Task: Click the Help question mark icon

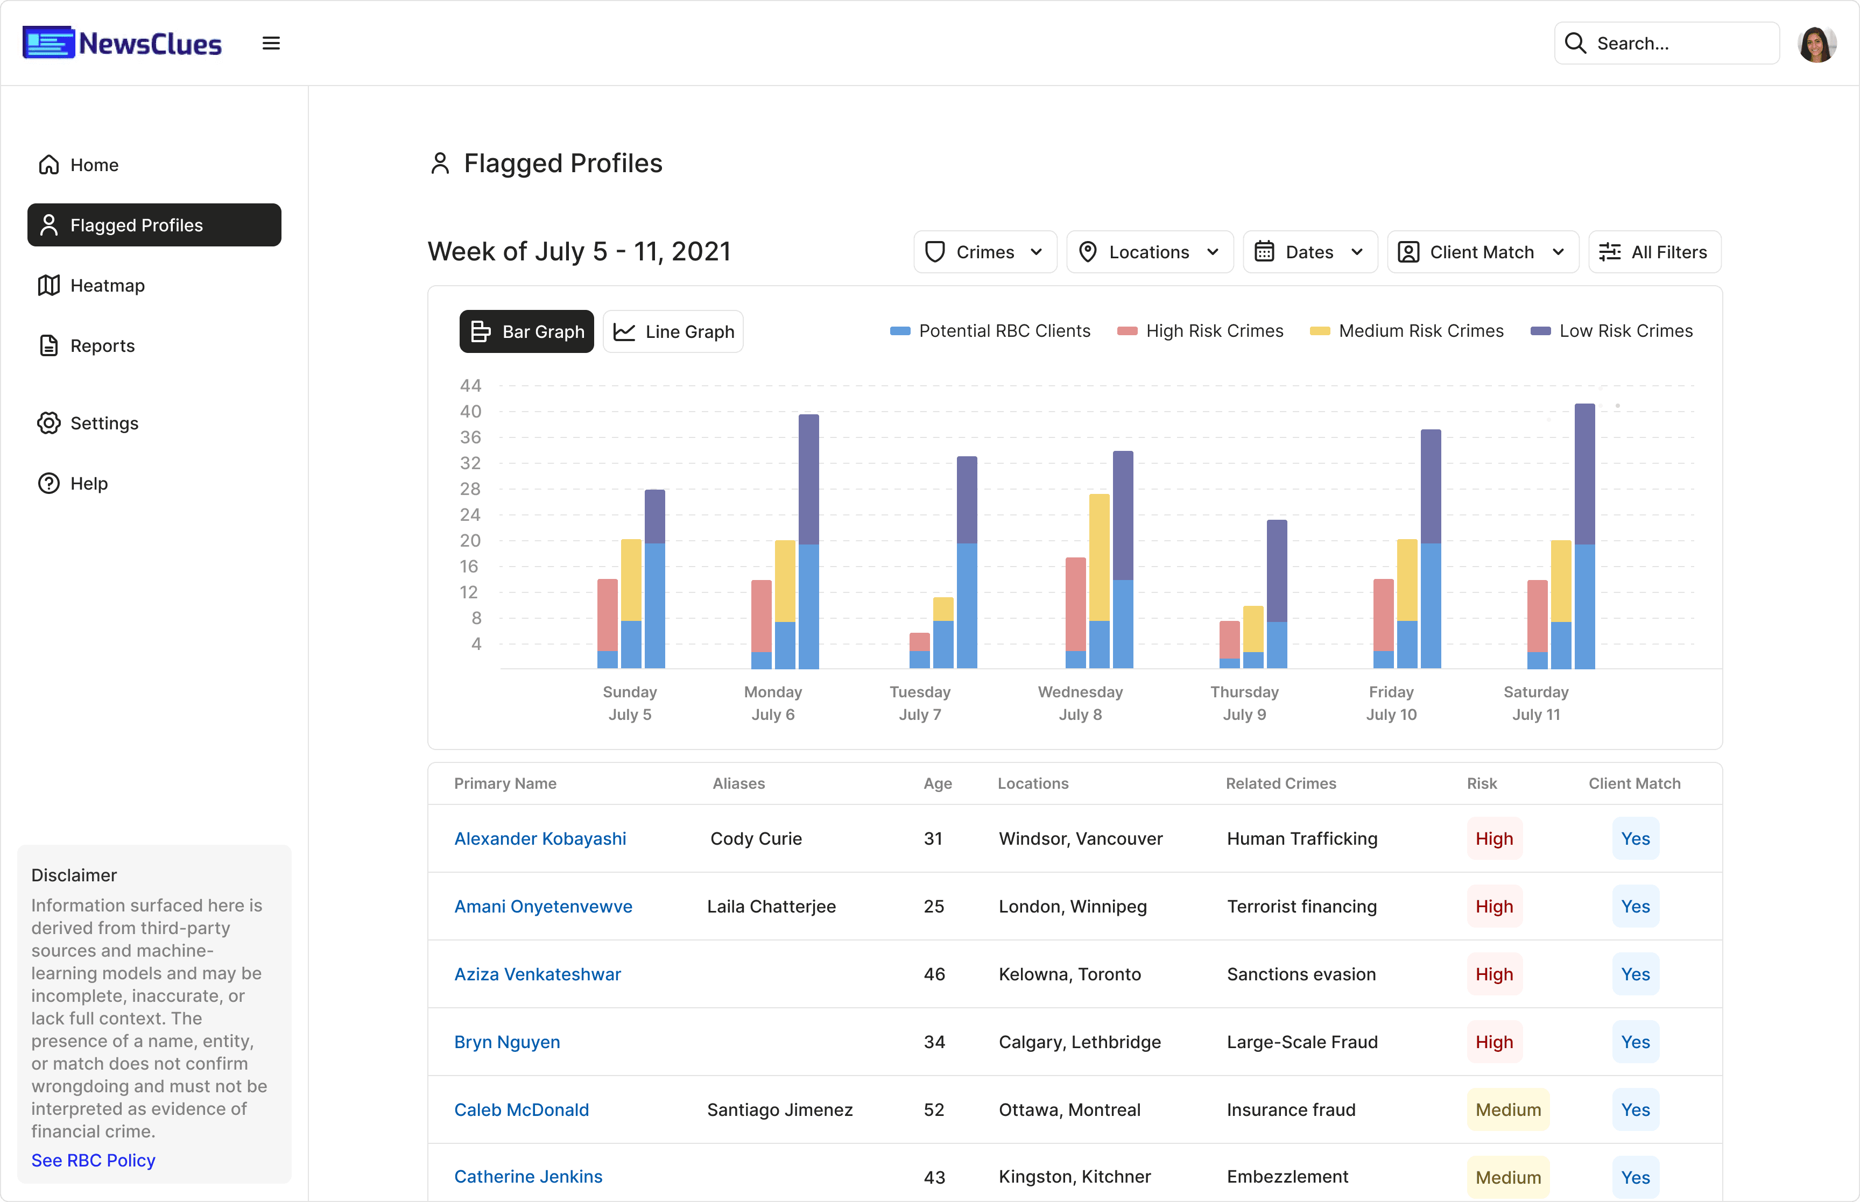Action: (x=49, y=483)
